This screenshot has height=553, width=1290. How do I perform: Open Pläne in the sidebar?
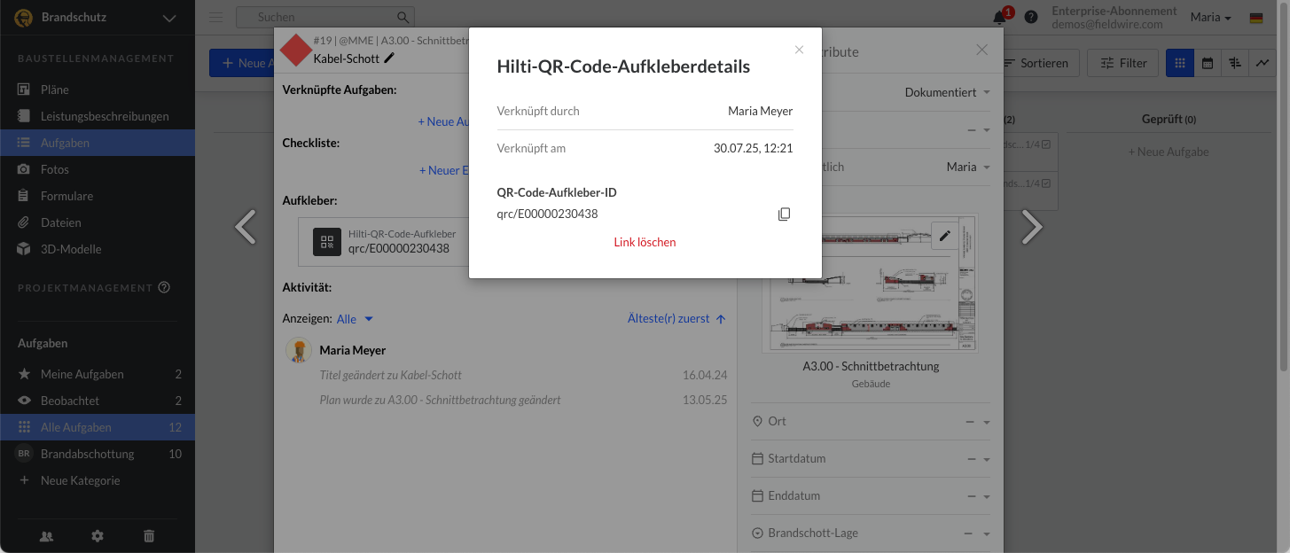pyautogui.click(x=54, y=90)
